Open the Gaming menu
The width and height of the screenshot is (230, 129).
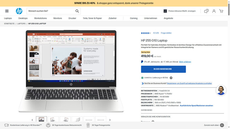[134, 18]
